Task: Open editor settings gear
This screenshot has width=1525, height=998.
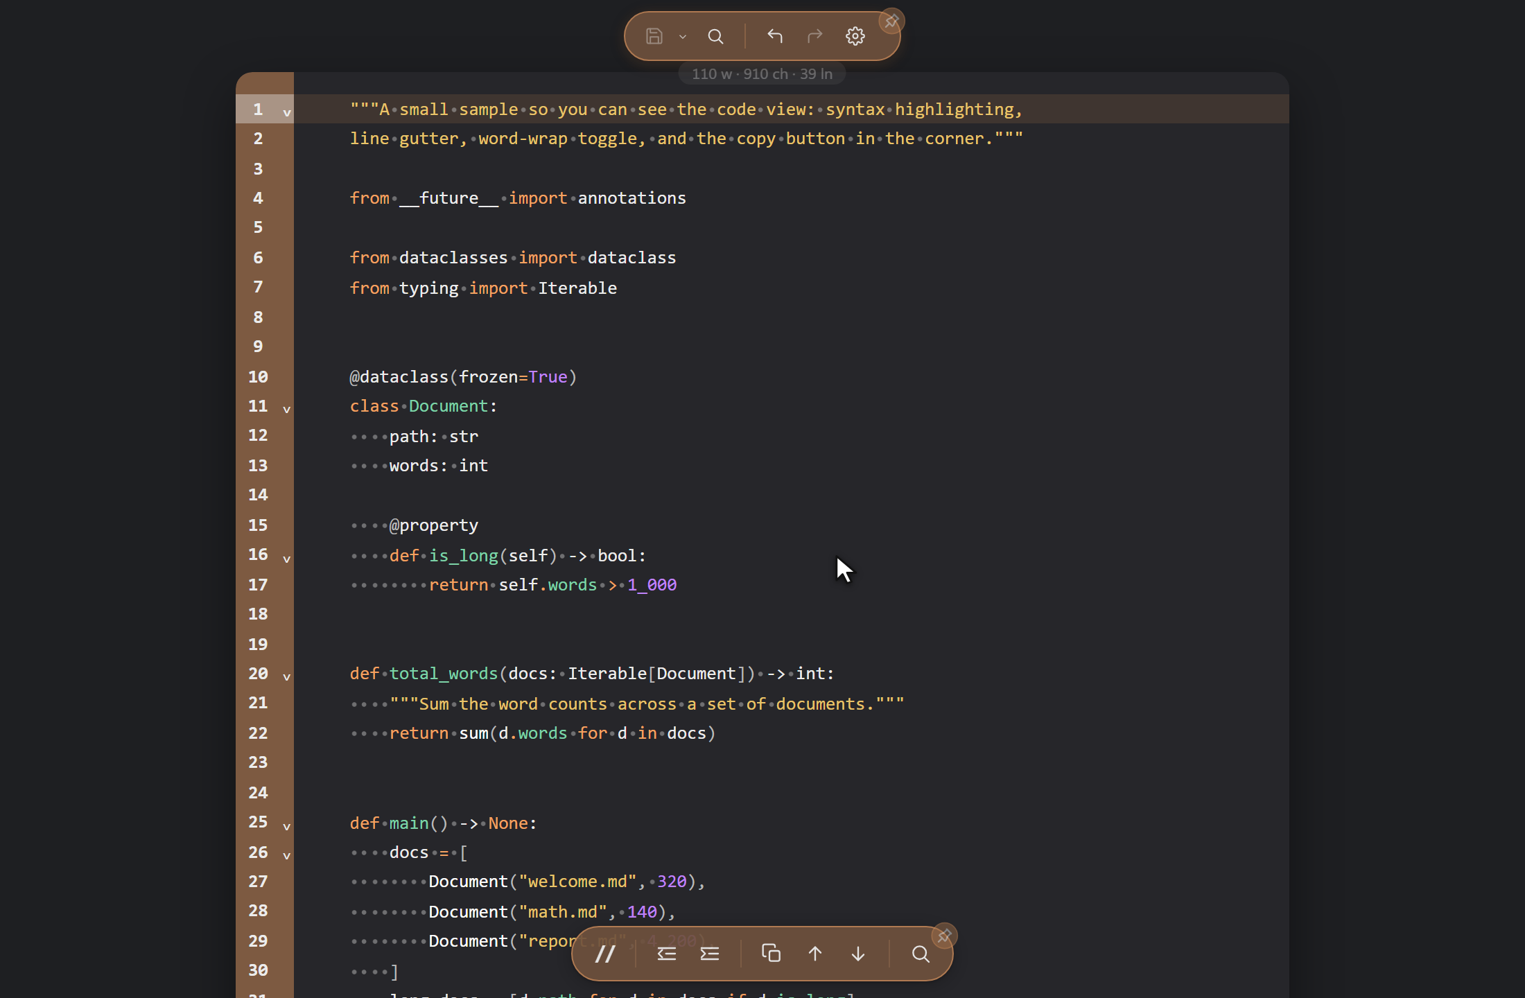Action: tap(855, 36)
